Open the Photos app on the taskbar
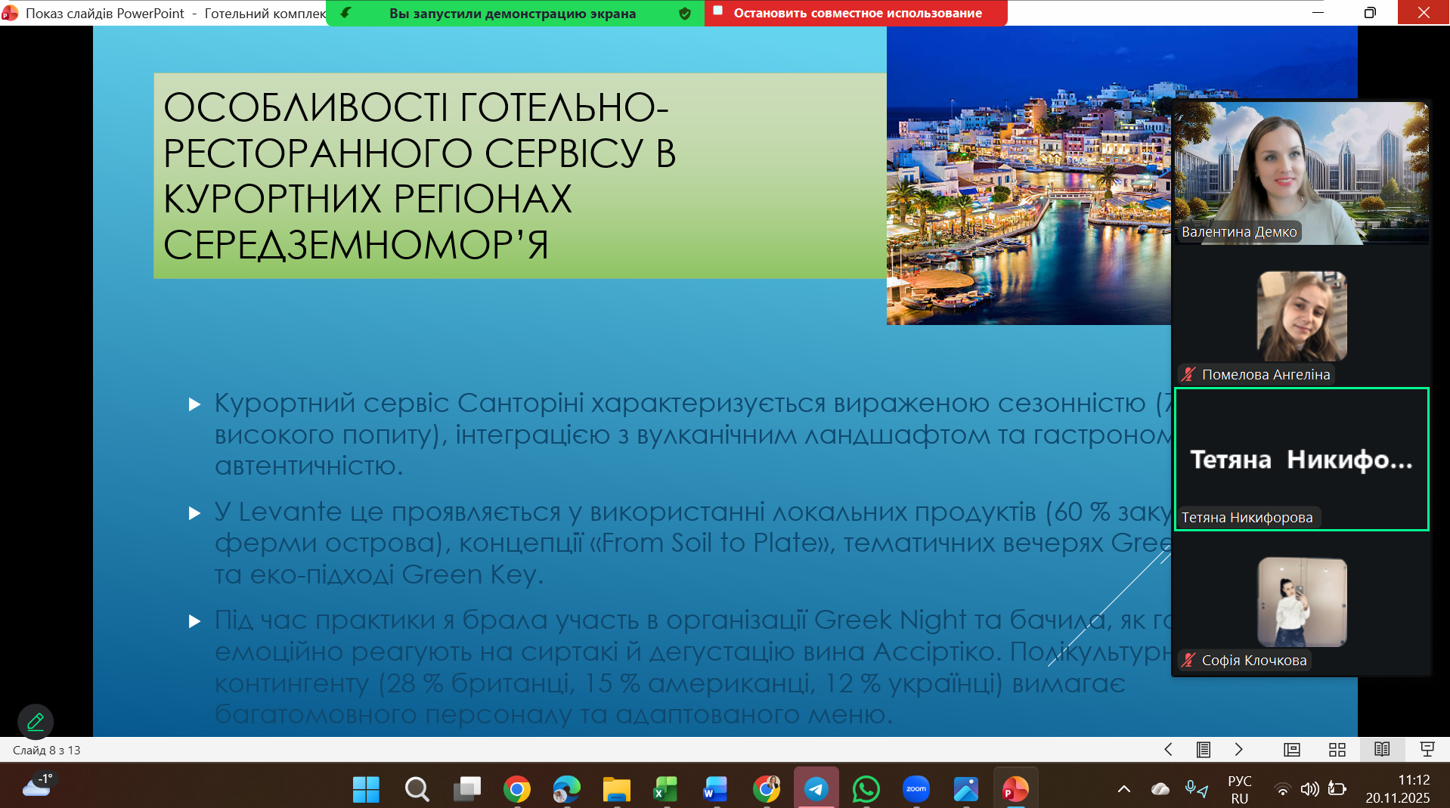 tap(966, 789)
